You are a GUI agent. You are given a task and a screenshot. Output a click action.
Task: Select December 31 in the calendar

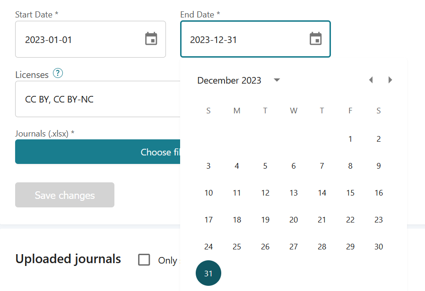click(x=208, y=273)
